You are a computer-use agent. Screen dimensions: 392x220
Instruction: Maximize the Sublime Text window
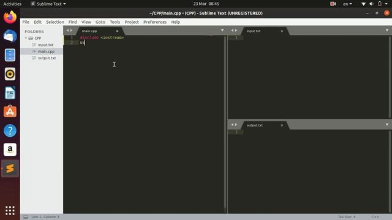[377, 13]
